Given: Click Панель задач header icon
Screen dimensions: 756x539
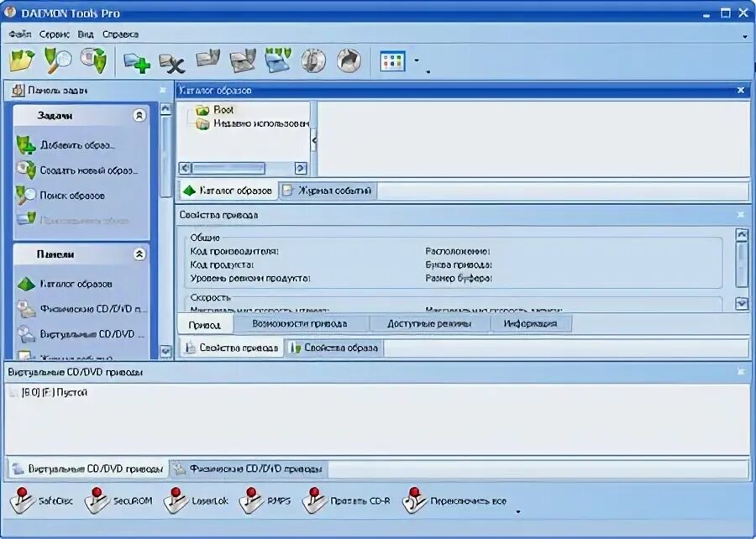Looking at the screenshot, I should coord(18,91).
